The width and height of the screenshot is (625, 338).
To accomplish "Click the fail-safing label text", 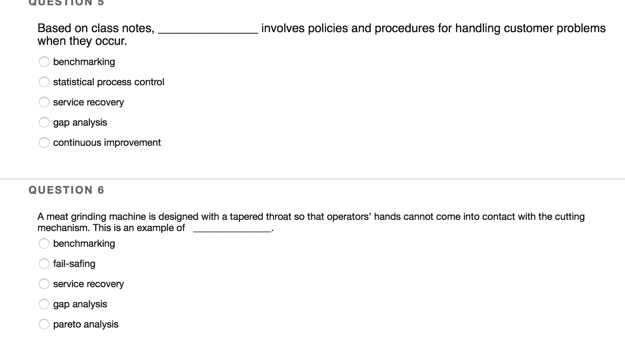I will pos(74,264).
